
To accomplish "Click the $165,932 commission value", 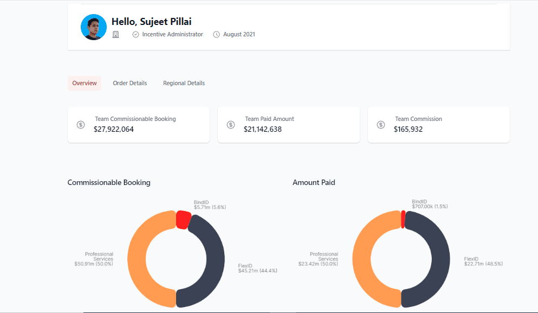I will click(409, 130).
